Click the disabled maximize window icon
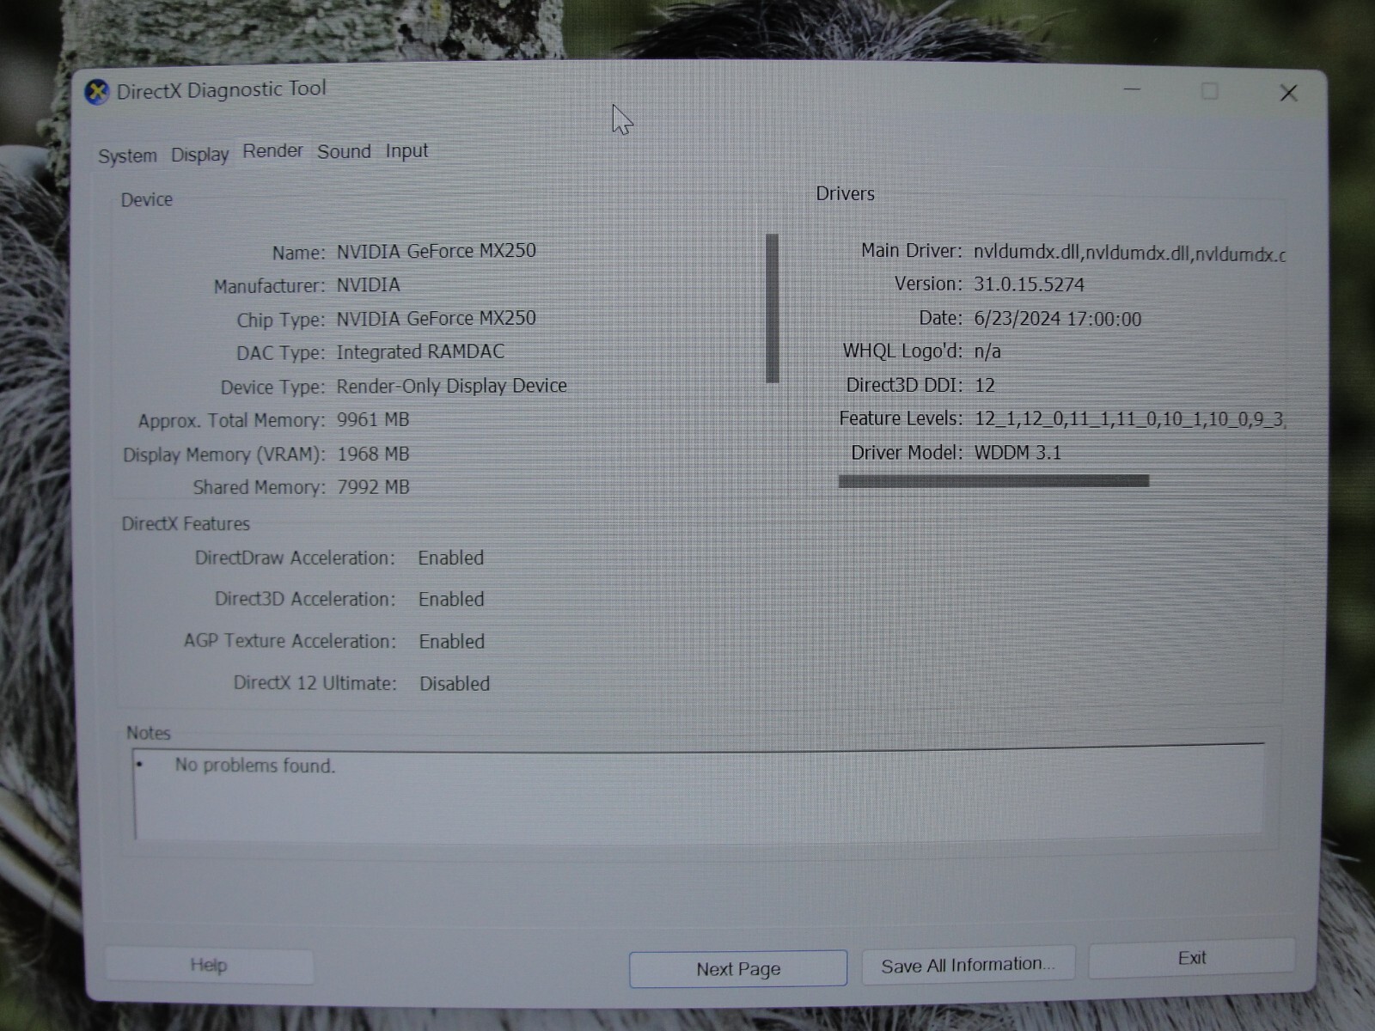 (1209, 91)
